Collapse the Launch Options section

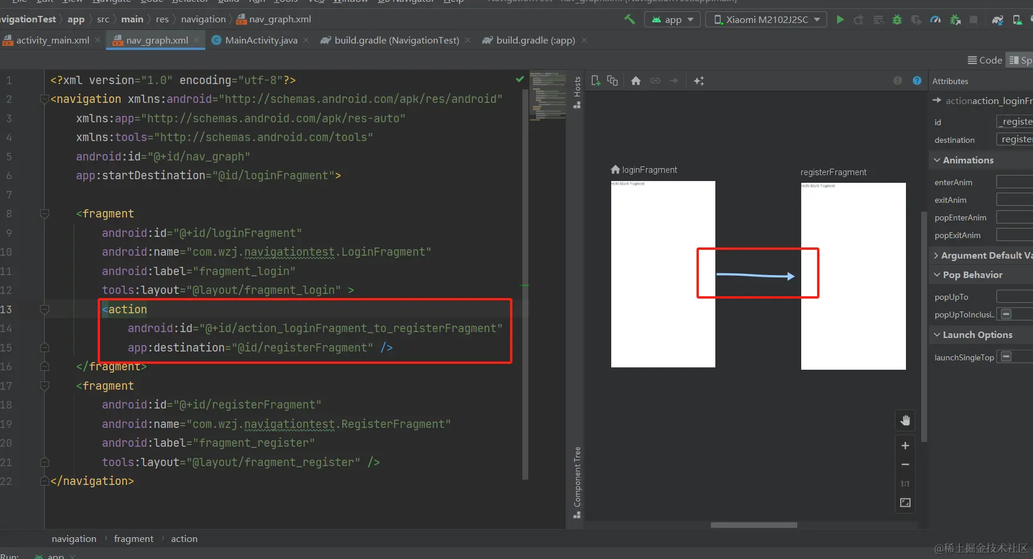coord(937,334)
